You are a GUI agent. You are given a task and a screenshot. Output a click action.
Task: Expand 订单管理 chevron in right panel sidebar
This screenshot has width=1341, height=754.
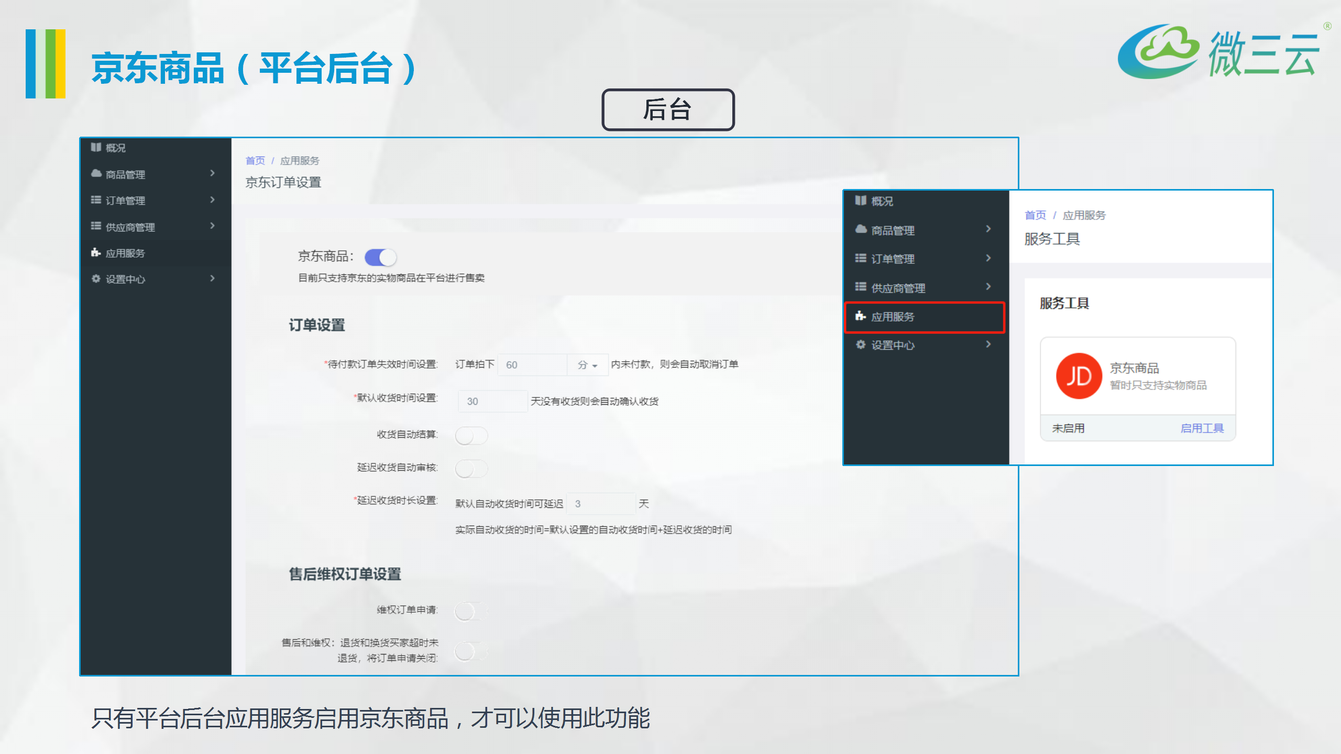point(988,258)
